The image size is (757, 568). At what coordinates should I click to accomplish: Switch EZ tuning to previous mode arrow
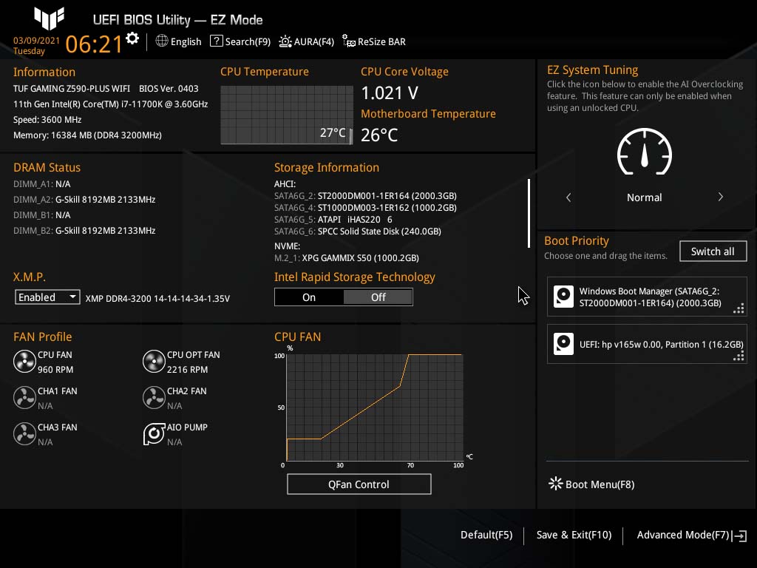[568, 197]
